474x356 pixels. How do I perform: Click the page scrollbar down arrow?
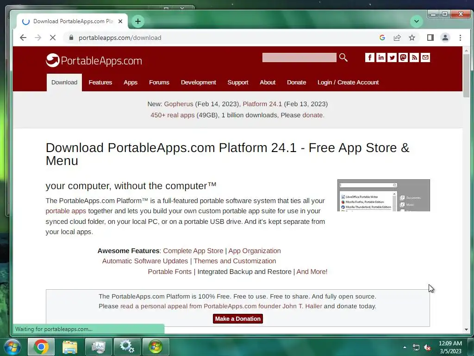[x=466, y=330]
